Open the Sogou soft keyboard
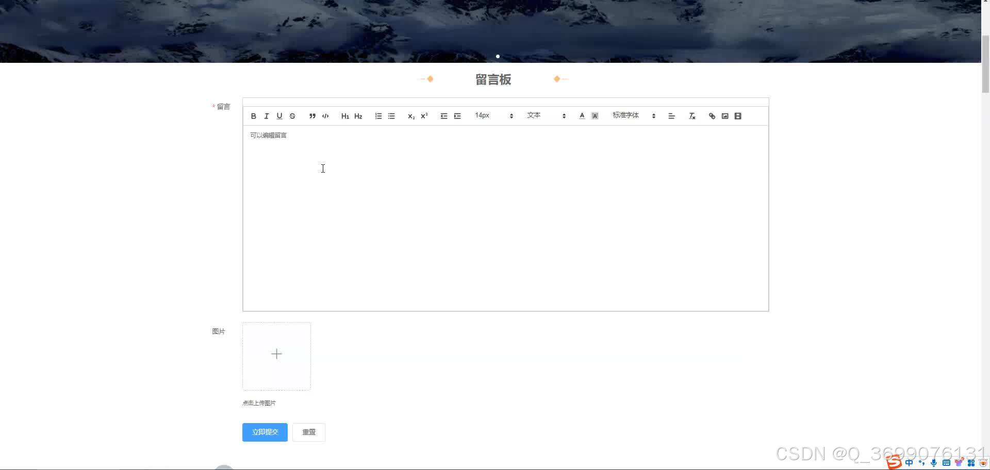 point(946,463)
